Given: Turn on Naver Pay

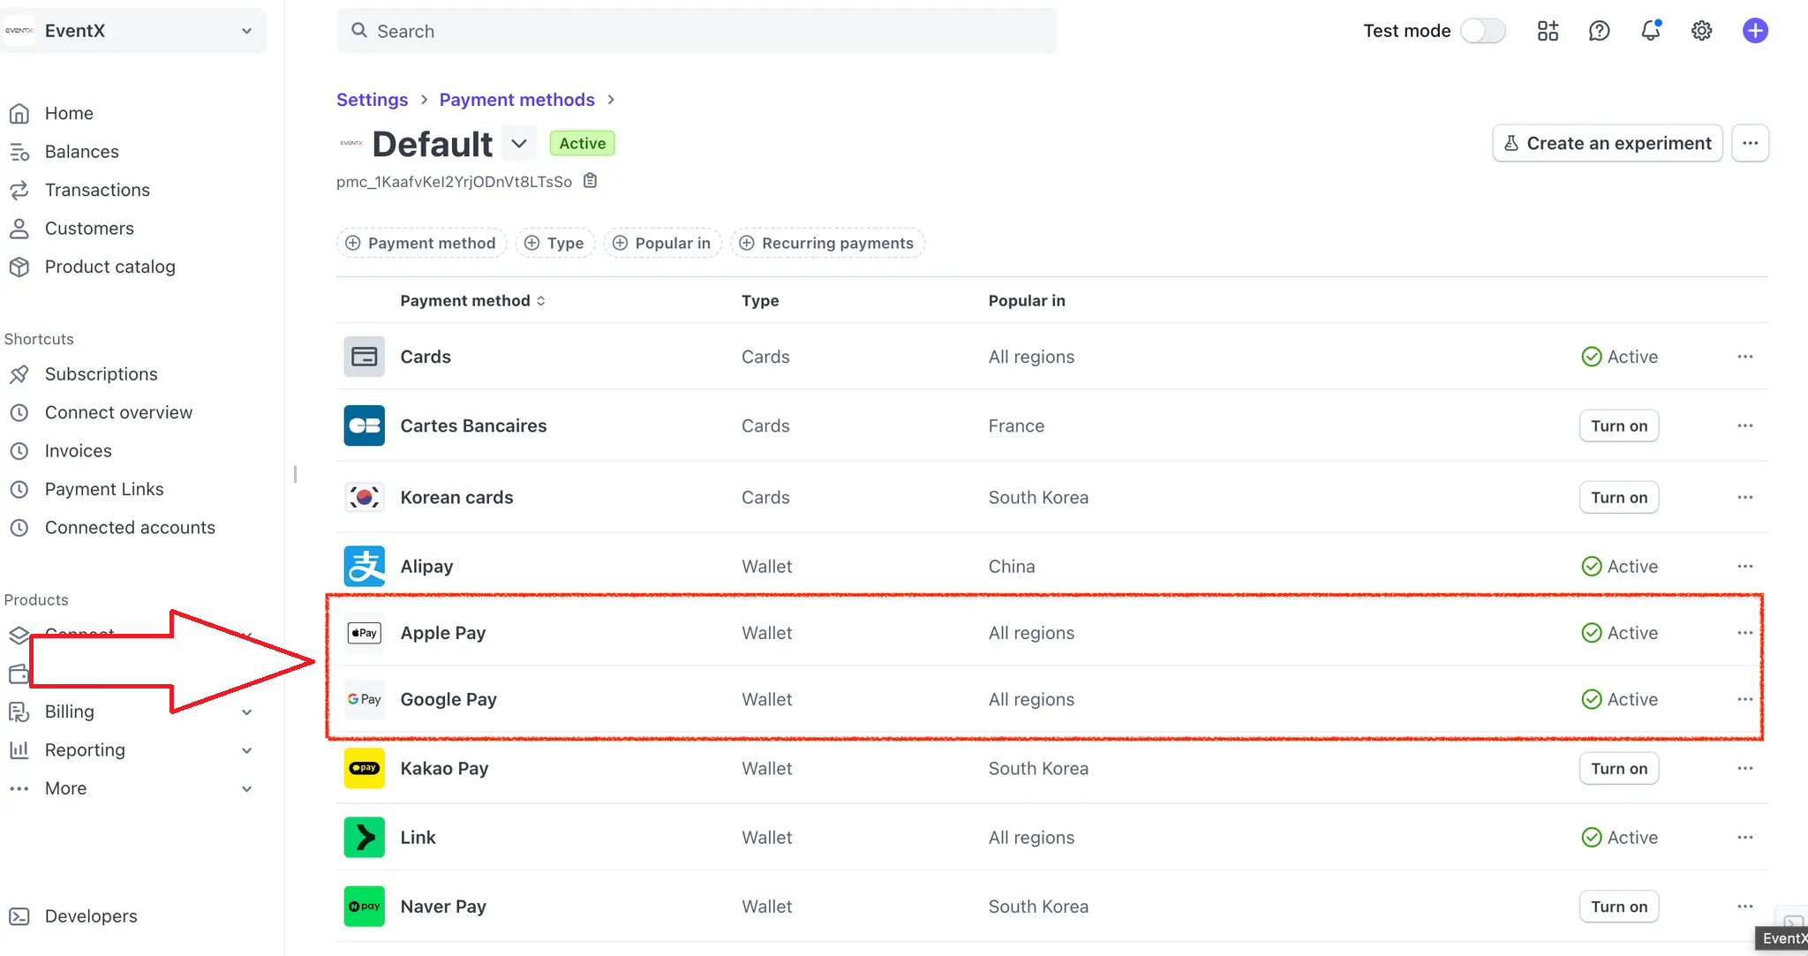Looking at the screenshot, I should 1619,907.
